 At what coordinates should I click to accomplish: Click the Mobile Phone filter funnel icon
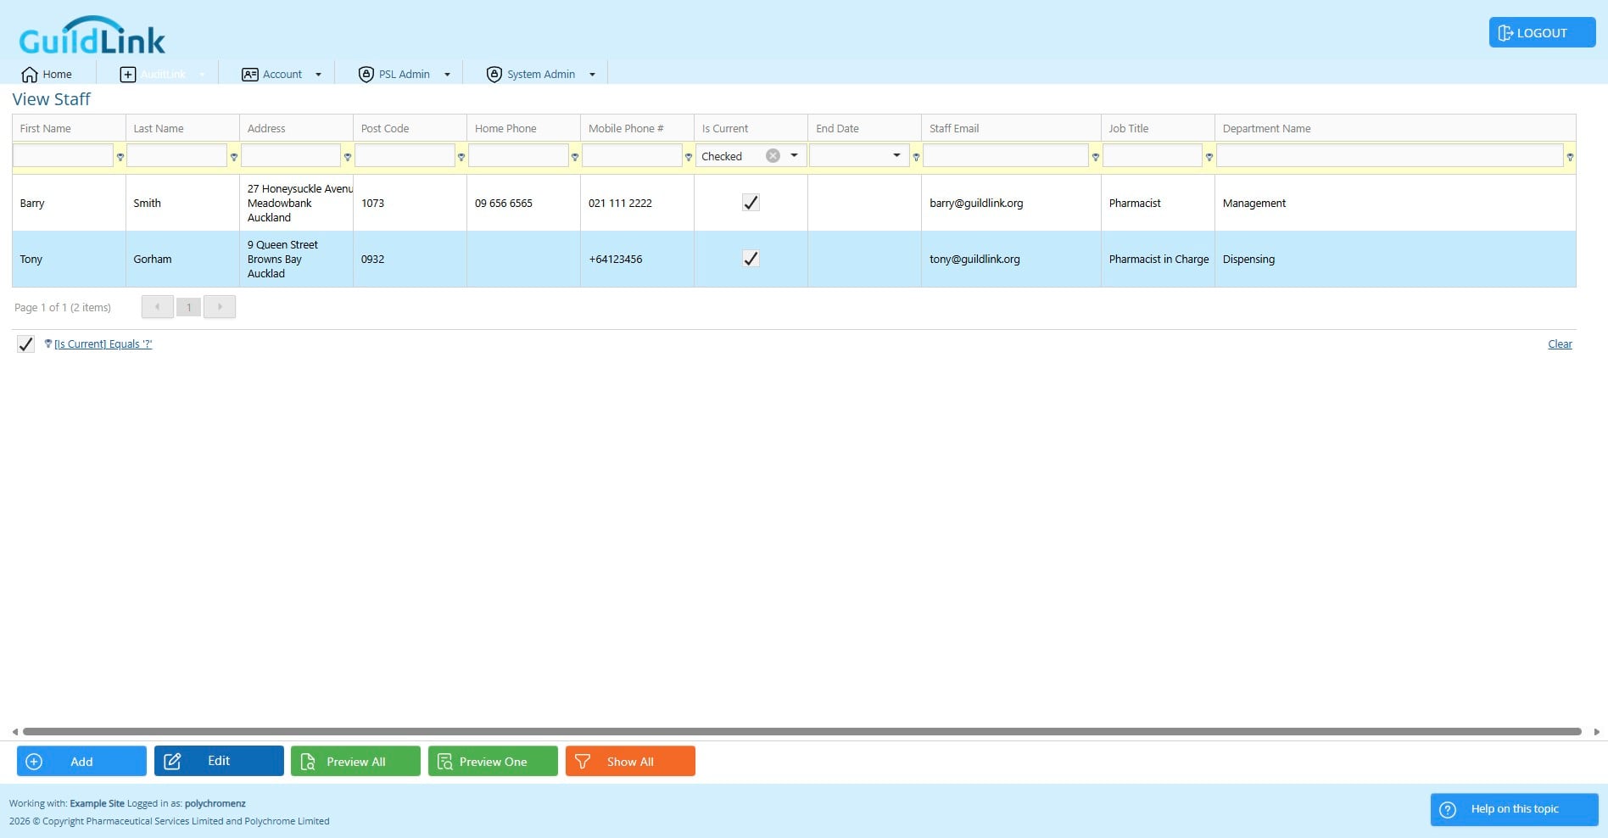tap(689, 157)
